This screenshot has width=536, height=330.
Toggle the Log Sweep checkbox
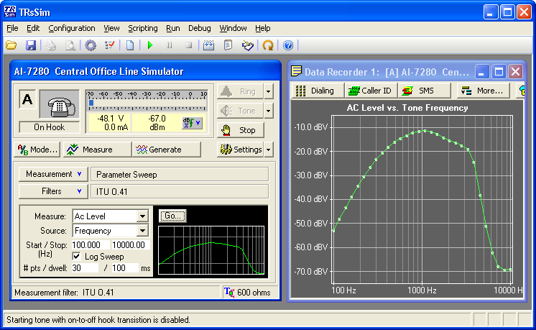click(x=78, y=257)
